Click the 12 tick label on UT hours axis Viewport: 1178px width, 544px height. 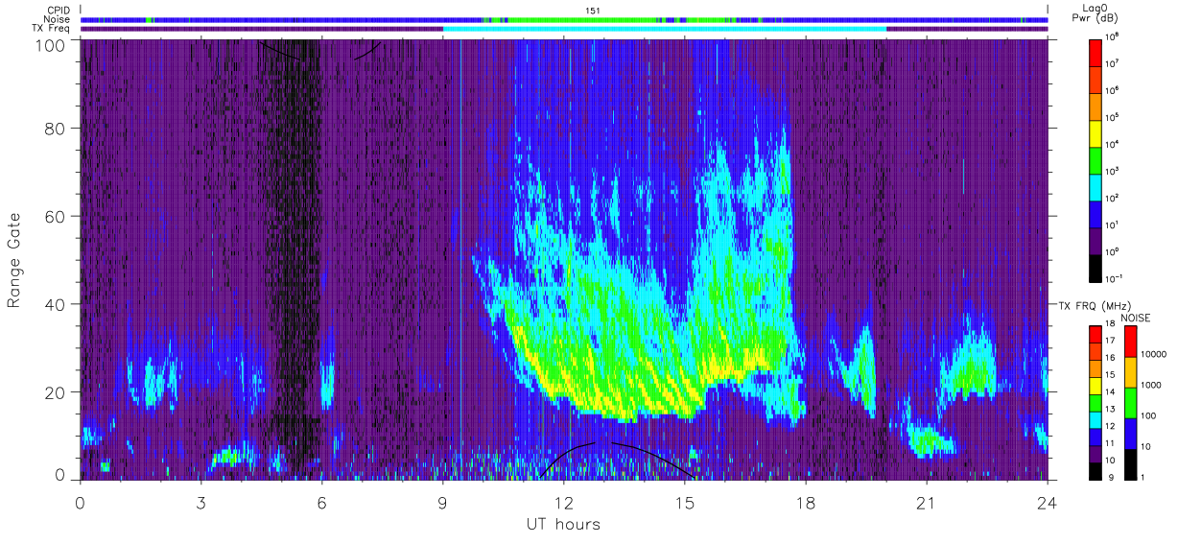pyautogui.click(x=564, y=502)
